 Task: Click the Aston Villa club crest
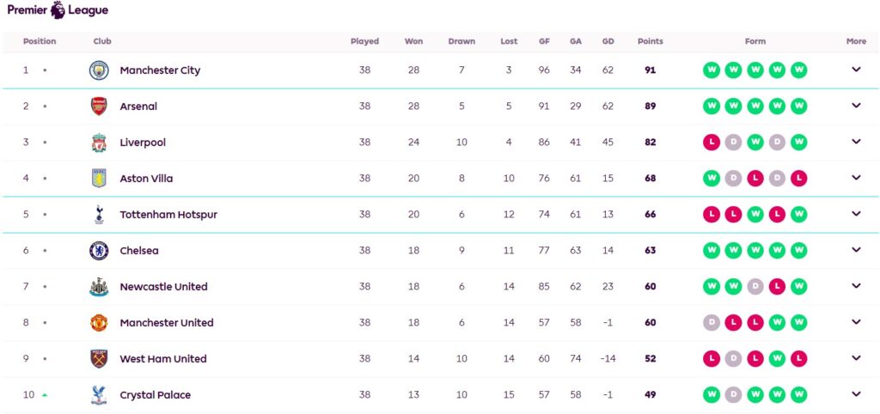click(x=100, y=179)
